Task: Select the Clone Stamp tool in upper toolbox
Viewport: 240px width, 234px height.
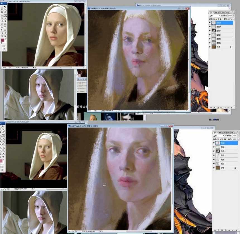Action: pyautogui.click(x=2, y=18)
